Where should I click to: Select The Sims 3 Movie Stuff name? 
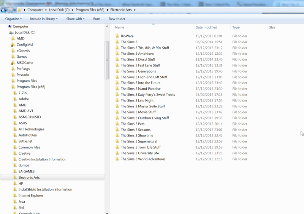pos(138,112)
